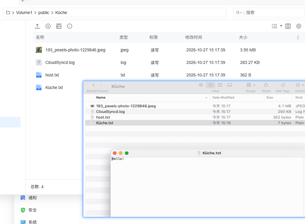Click the Finder Add Tags icon

283,85
